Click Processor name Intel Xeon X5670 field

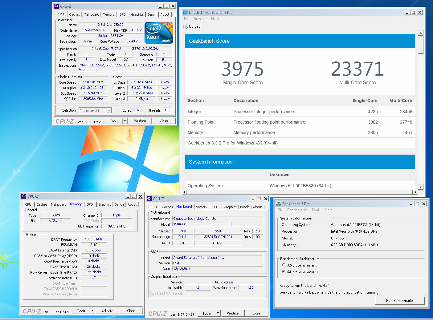(x=111, y=25)
